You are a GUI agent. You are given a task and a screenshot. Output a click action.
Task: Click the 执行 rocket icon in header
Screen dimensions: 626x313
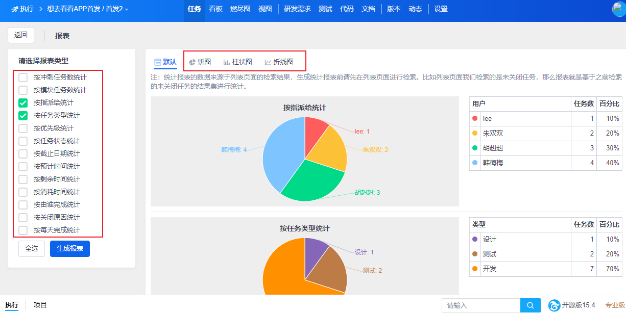[x=14, y=9]
